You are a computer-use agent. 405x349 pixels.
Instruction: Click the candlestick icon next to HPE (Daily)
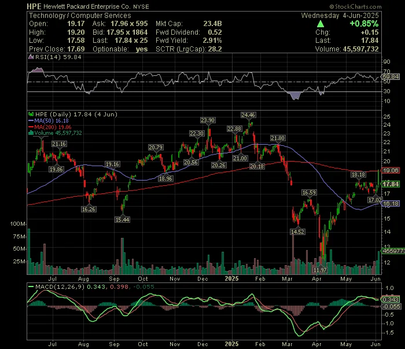click(31, 114)
